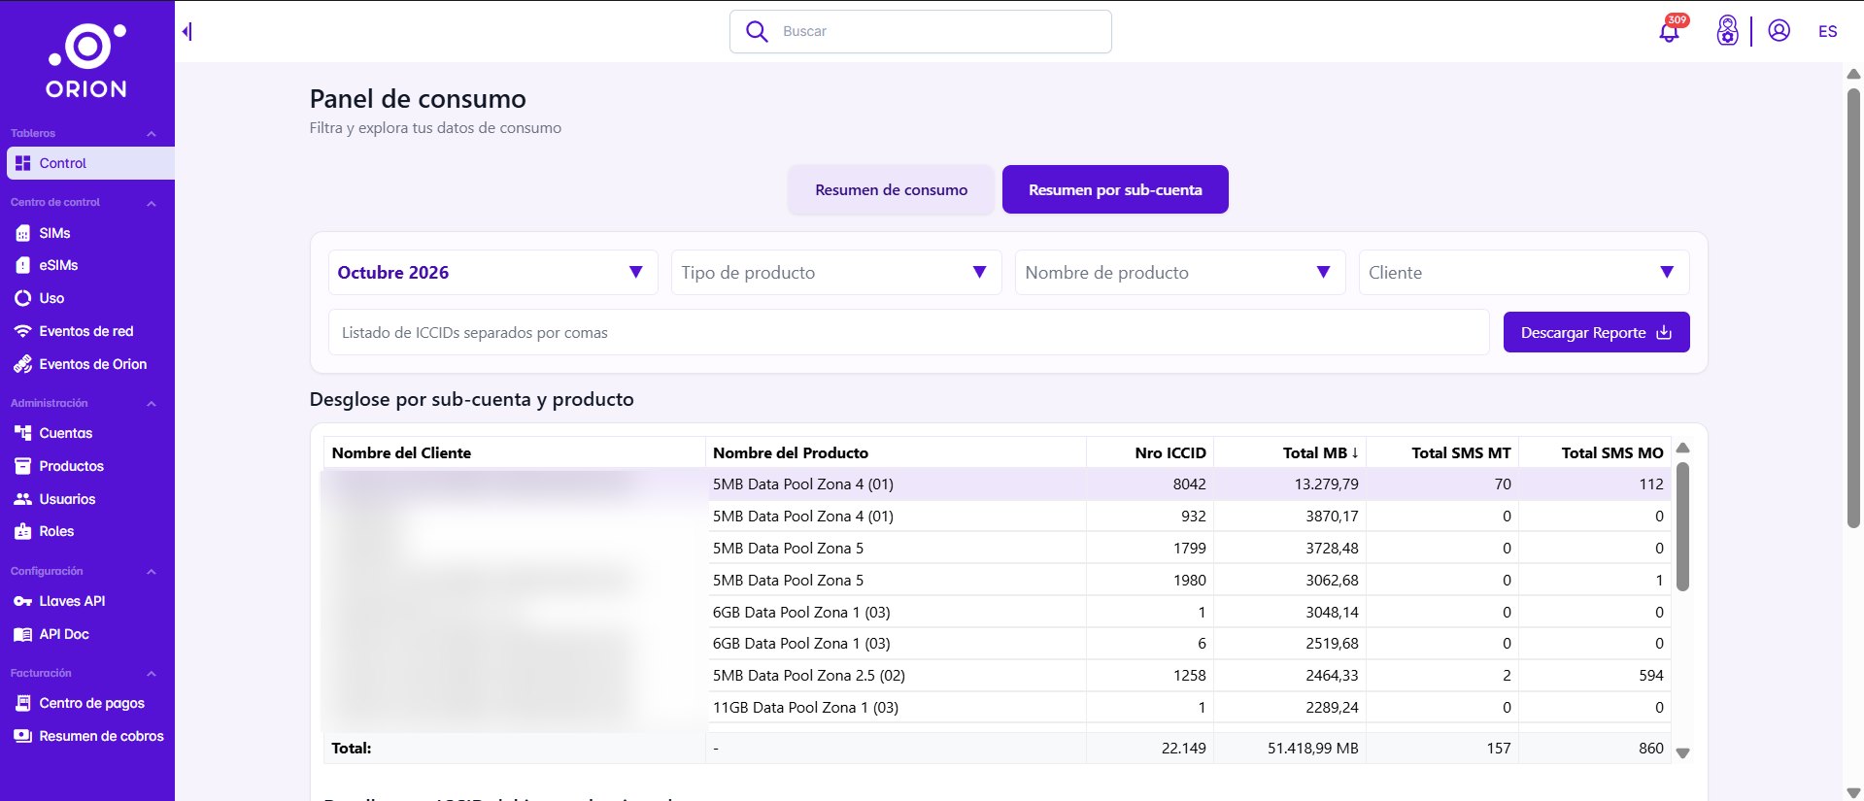This screenshot has width=1864, height=801.
Task: Focus the Buscar search field
Action: [921, 31]
